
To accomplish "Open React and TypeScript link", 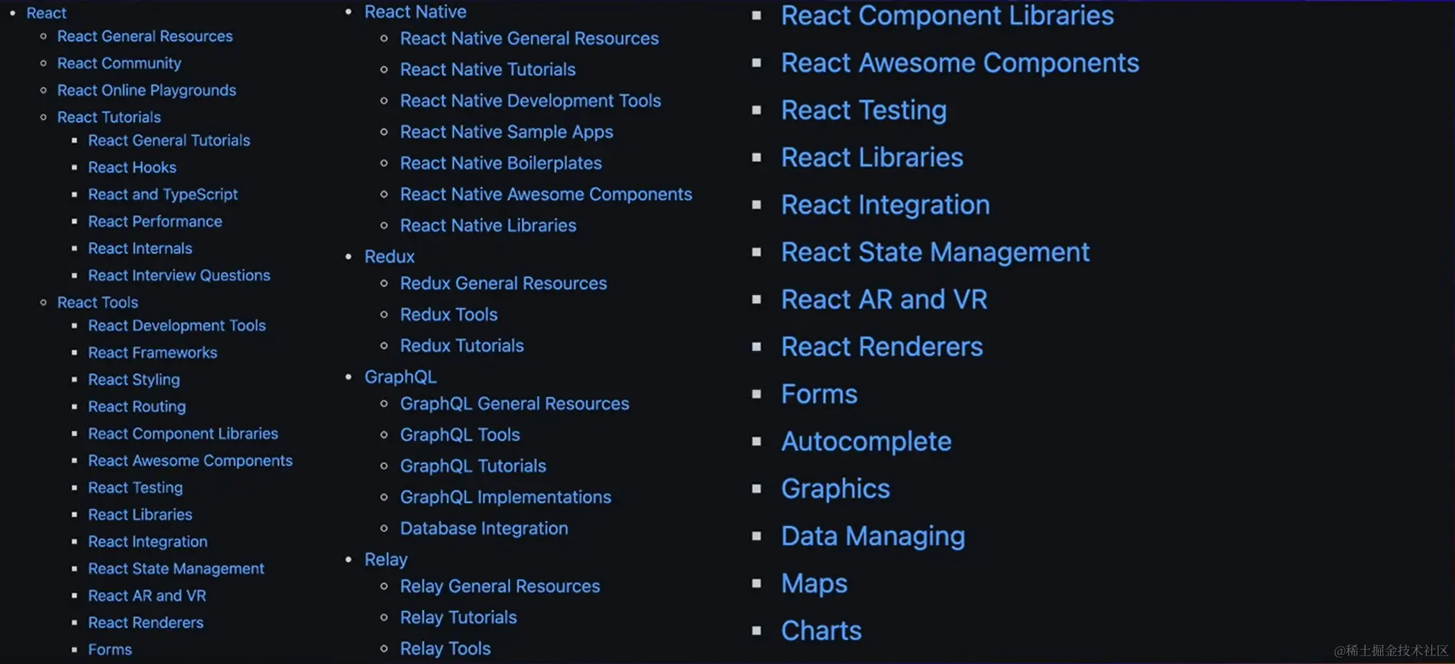I will (163, 194).
